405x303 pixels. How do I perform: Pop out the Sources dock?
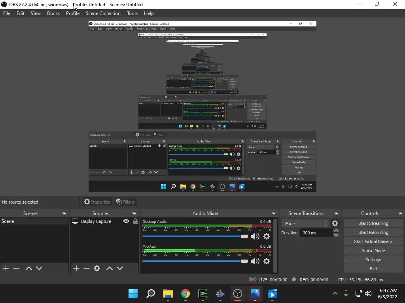pyautogui.click(x=134, y=213)
